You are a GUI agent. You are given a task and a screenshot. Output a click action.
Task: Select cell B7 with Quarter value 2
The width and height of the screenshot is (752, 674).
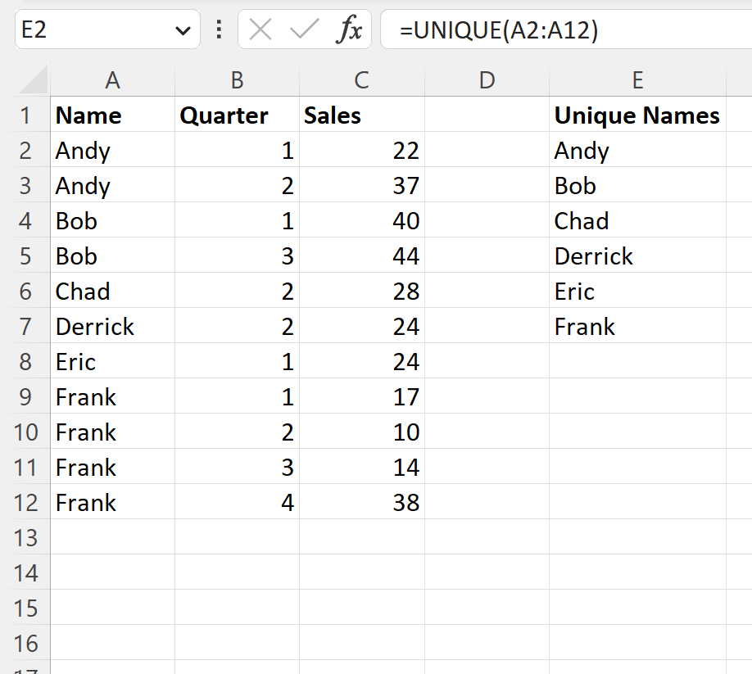point(237,326)
